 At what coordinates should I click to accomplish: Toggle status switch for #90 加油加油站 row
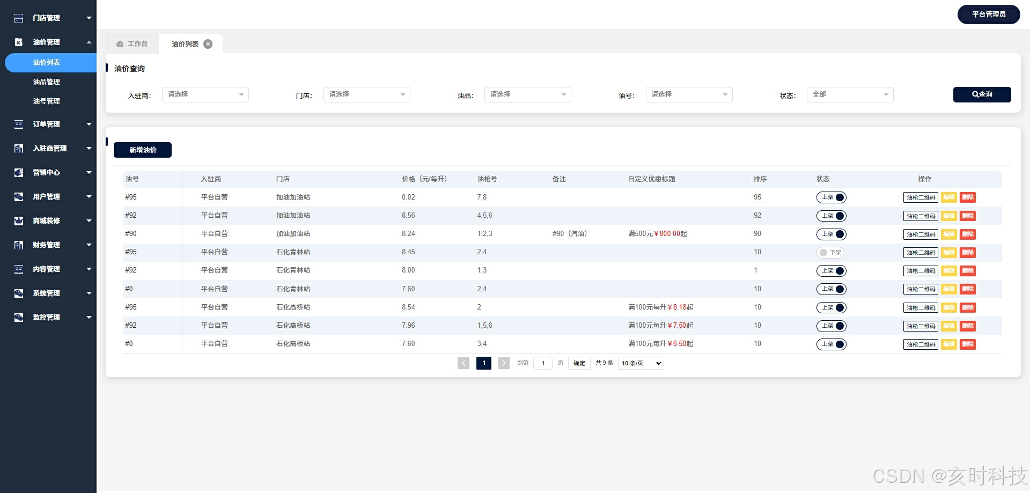(x=832, y=234)
